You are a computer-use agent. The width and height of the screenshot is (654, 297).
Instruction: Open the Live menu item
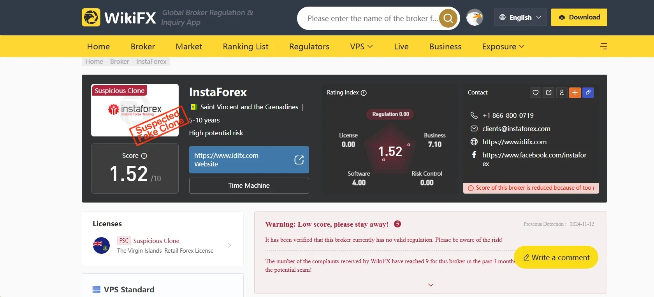(401, 47)
